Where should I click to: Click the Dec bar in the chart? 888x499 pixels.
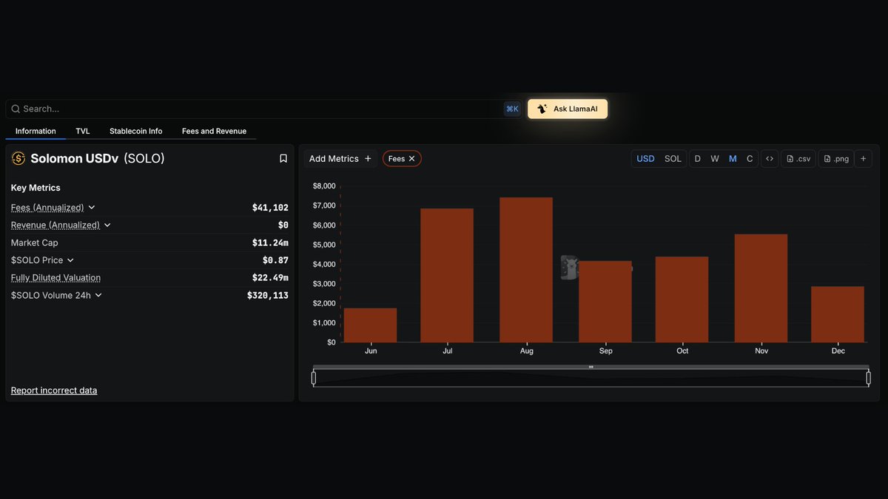[838, 314]
